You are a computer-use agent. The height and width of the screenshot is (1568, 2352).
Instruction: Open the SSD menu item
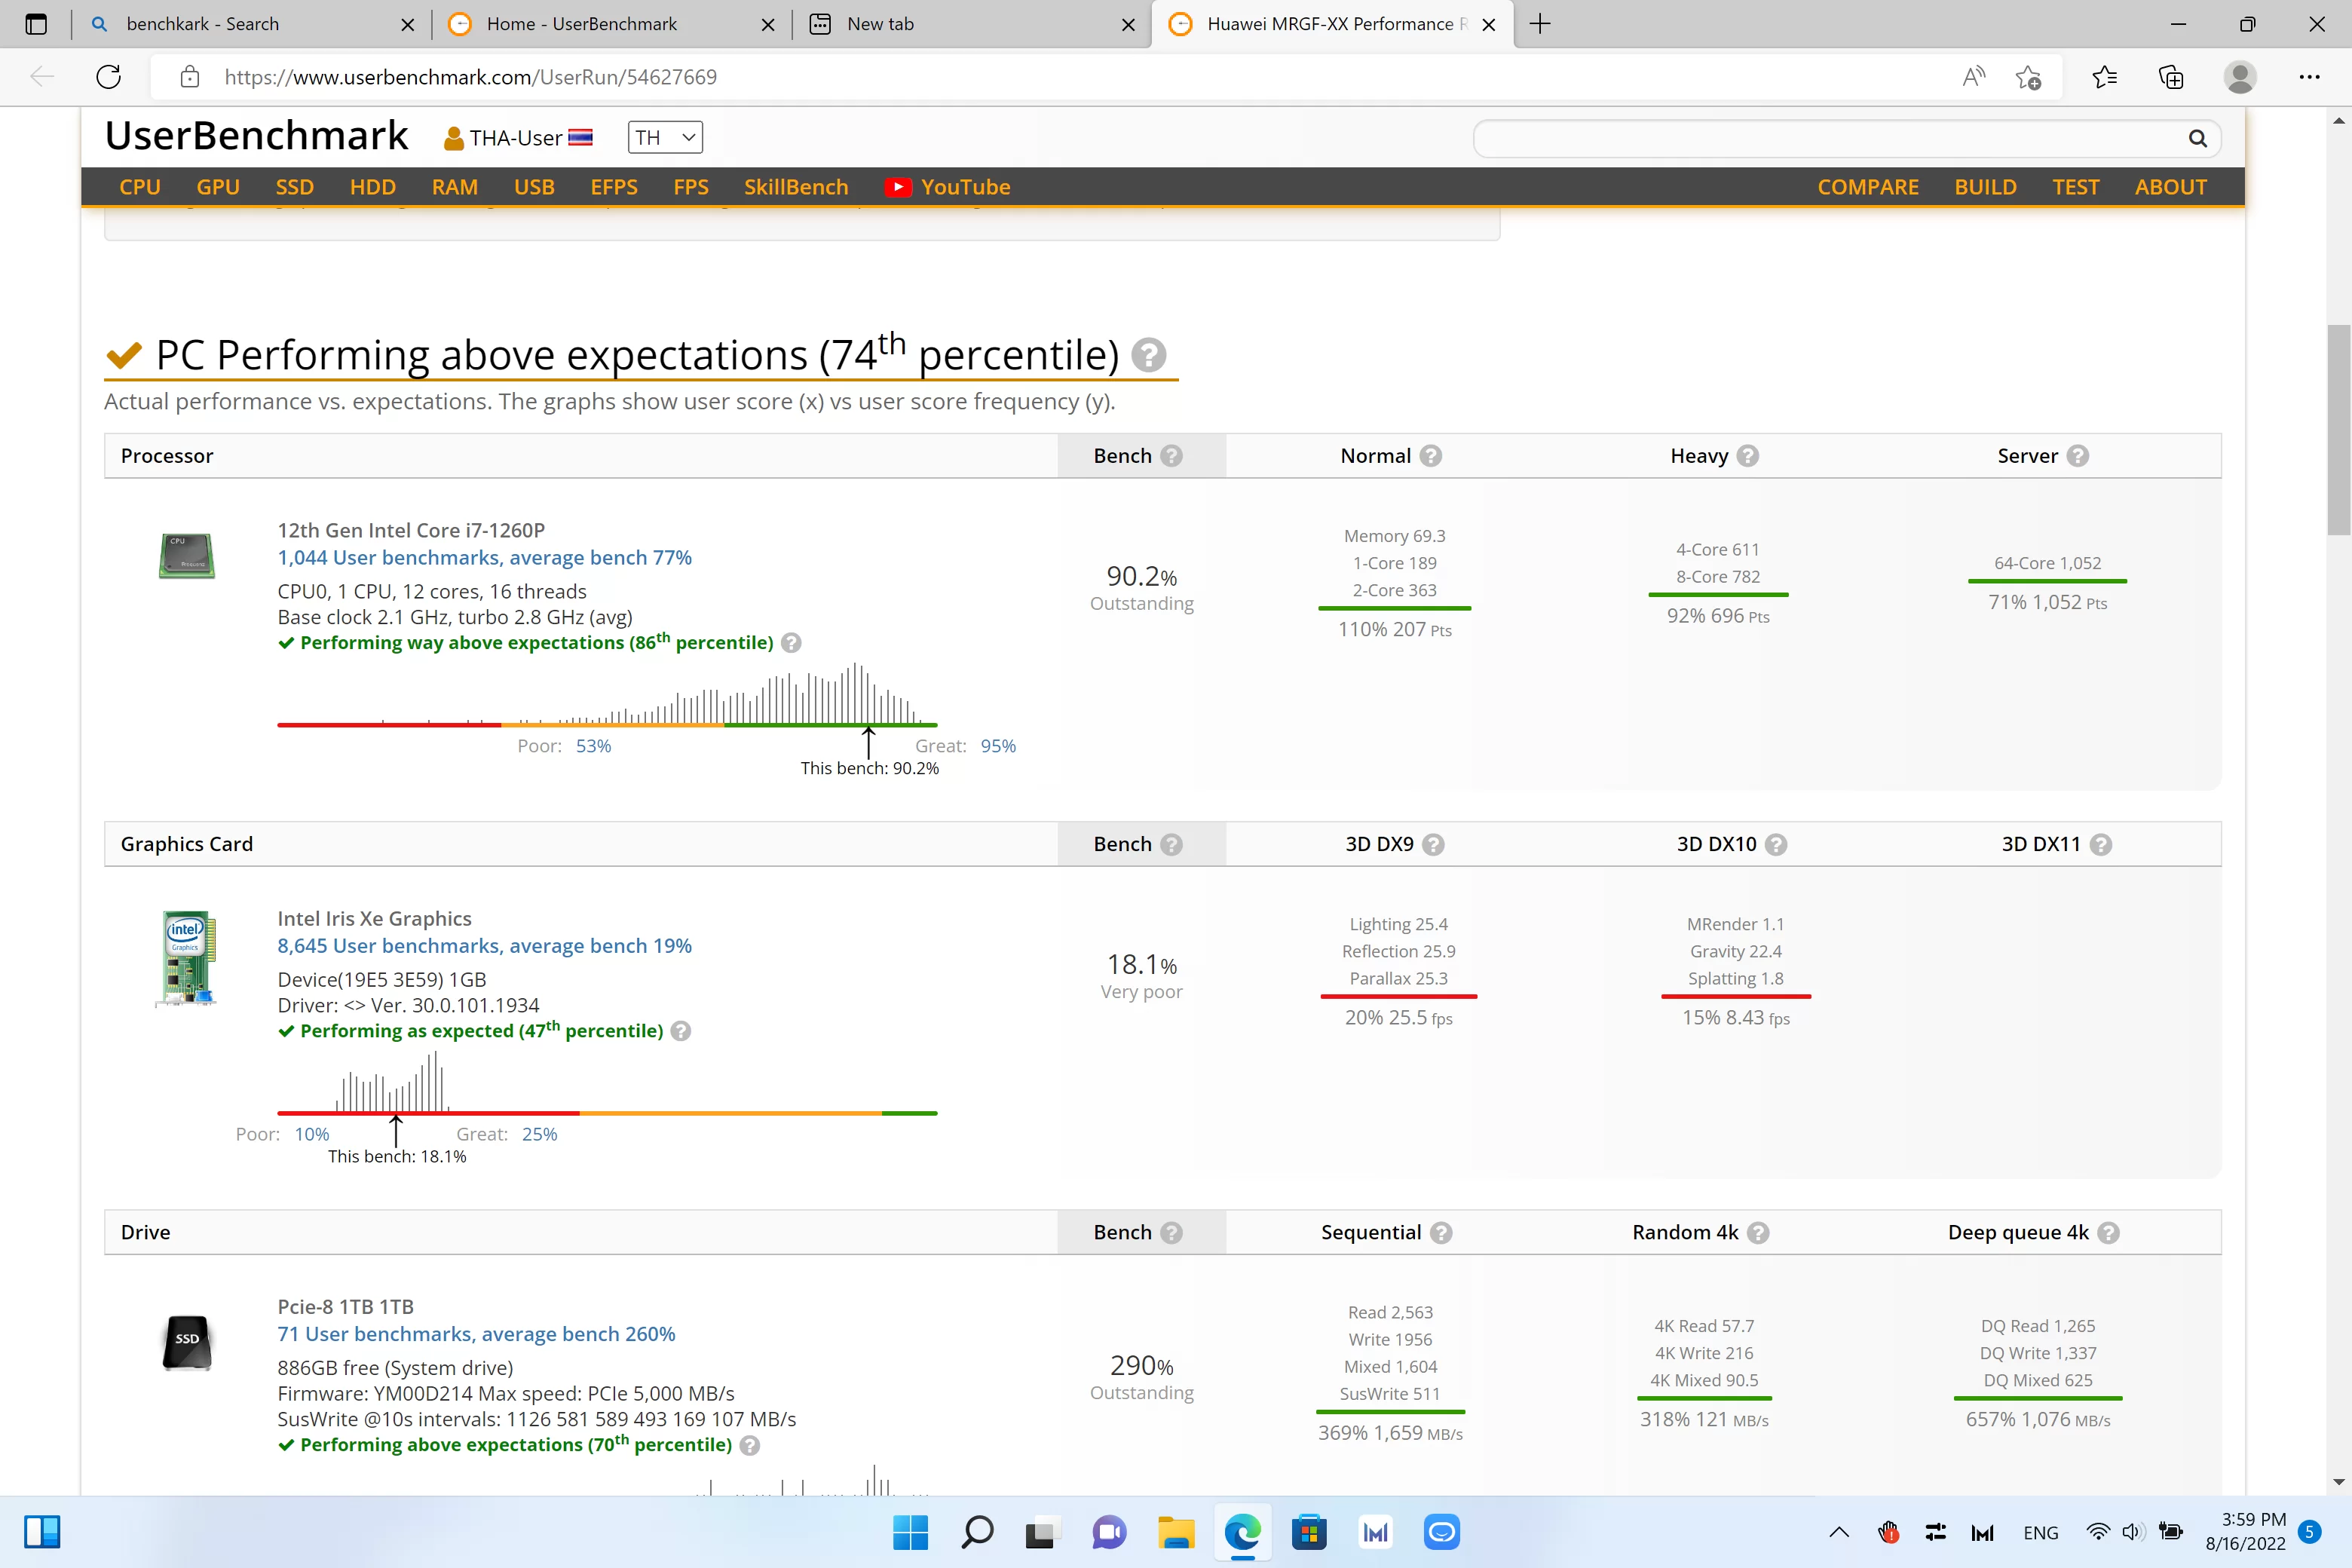coord(294,187)
